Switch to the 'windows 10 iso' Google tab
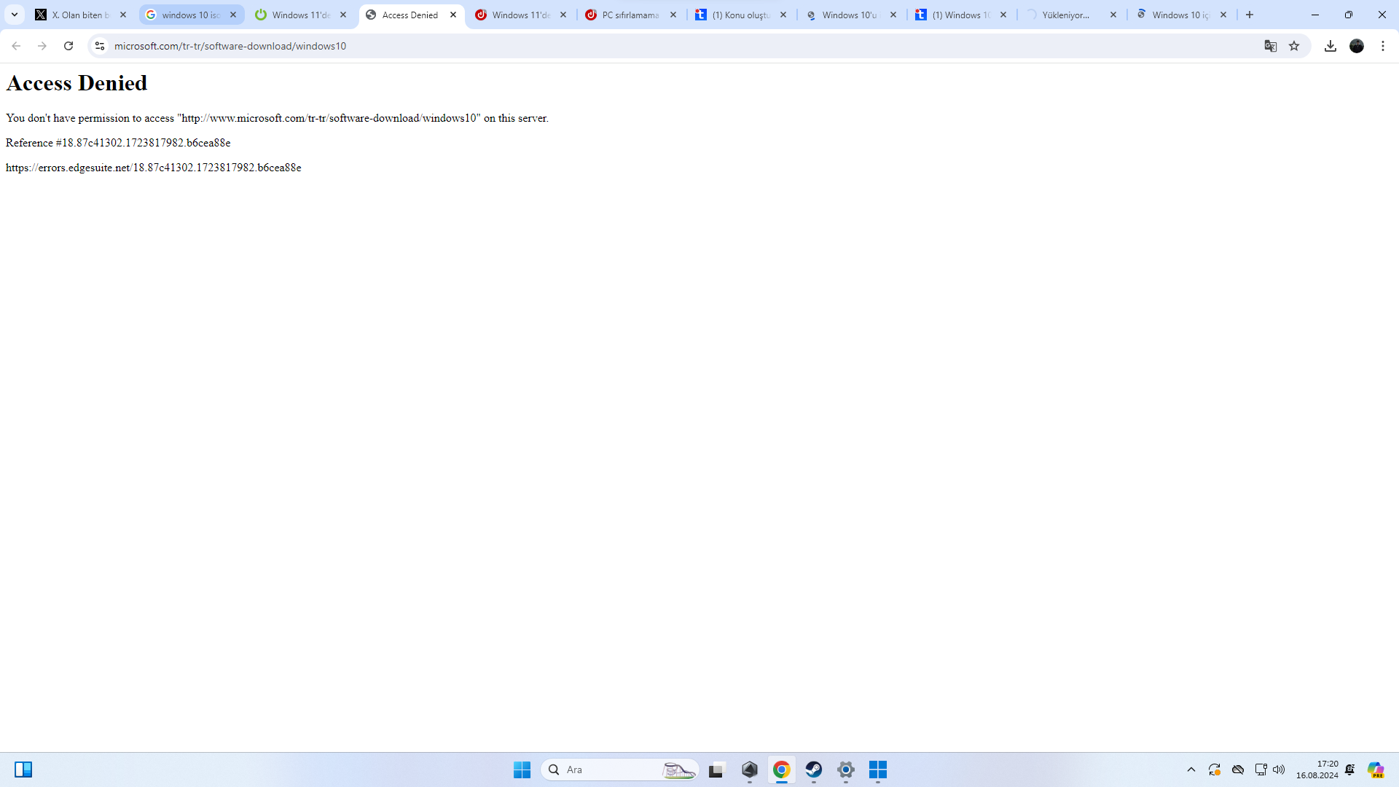 [x=191, y=15]
